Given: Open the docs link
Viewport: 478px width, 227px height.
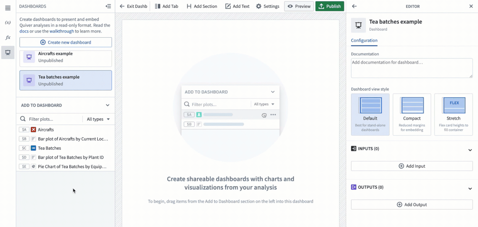Looking at the screenshot, I should pyautogui.click(x=24, y=31).
